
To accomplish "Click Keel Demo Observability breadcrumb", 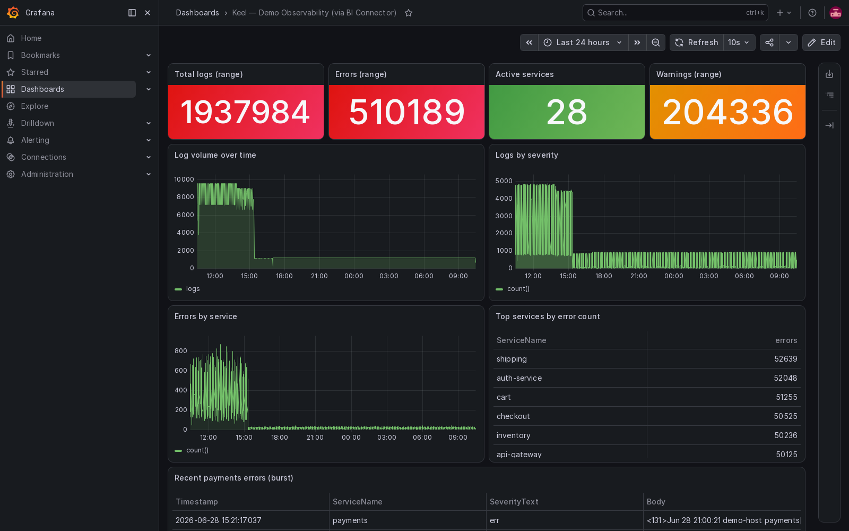I will tap(314, 13).
